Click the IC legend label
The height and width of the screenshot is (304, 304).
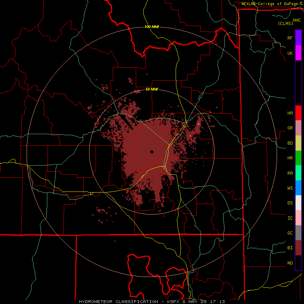click(x=290, y=218)
